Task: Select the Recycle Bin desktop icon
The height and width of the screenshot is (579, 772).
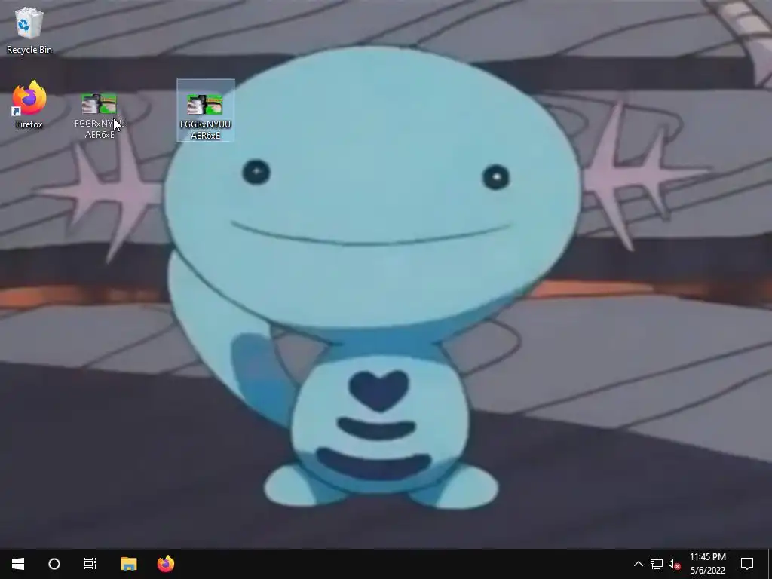Action: point(29,30)
